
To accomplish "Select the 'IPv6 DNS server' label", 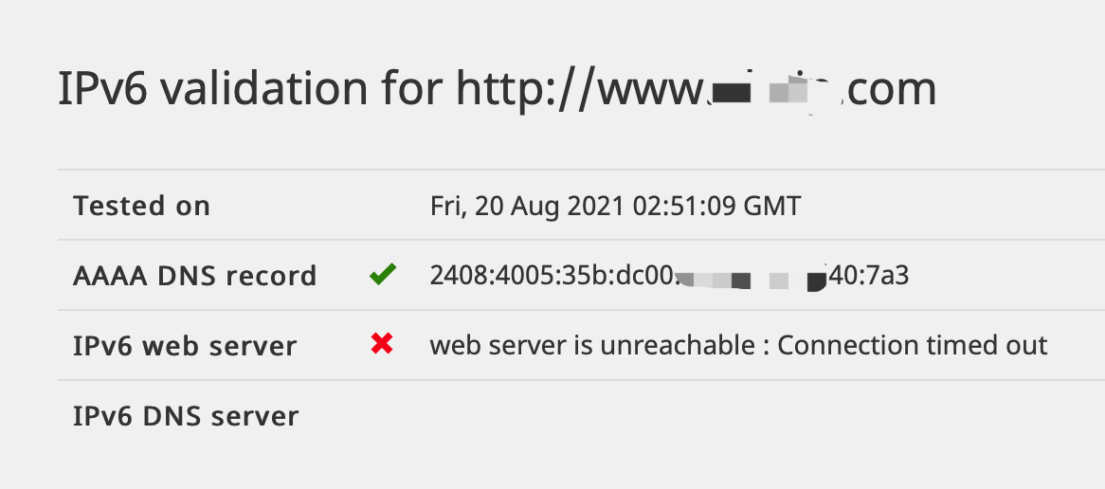I will (x=186, y=416).
